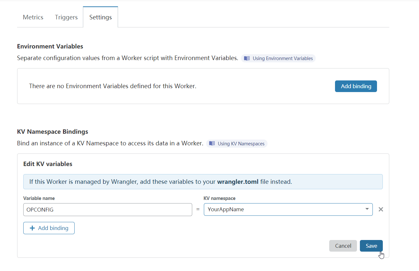
Task: Click the Edit KV variables heading
Action: click(x=48, y=164)
